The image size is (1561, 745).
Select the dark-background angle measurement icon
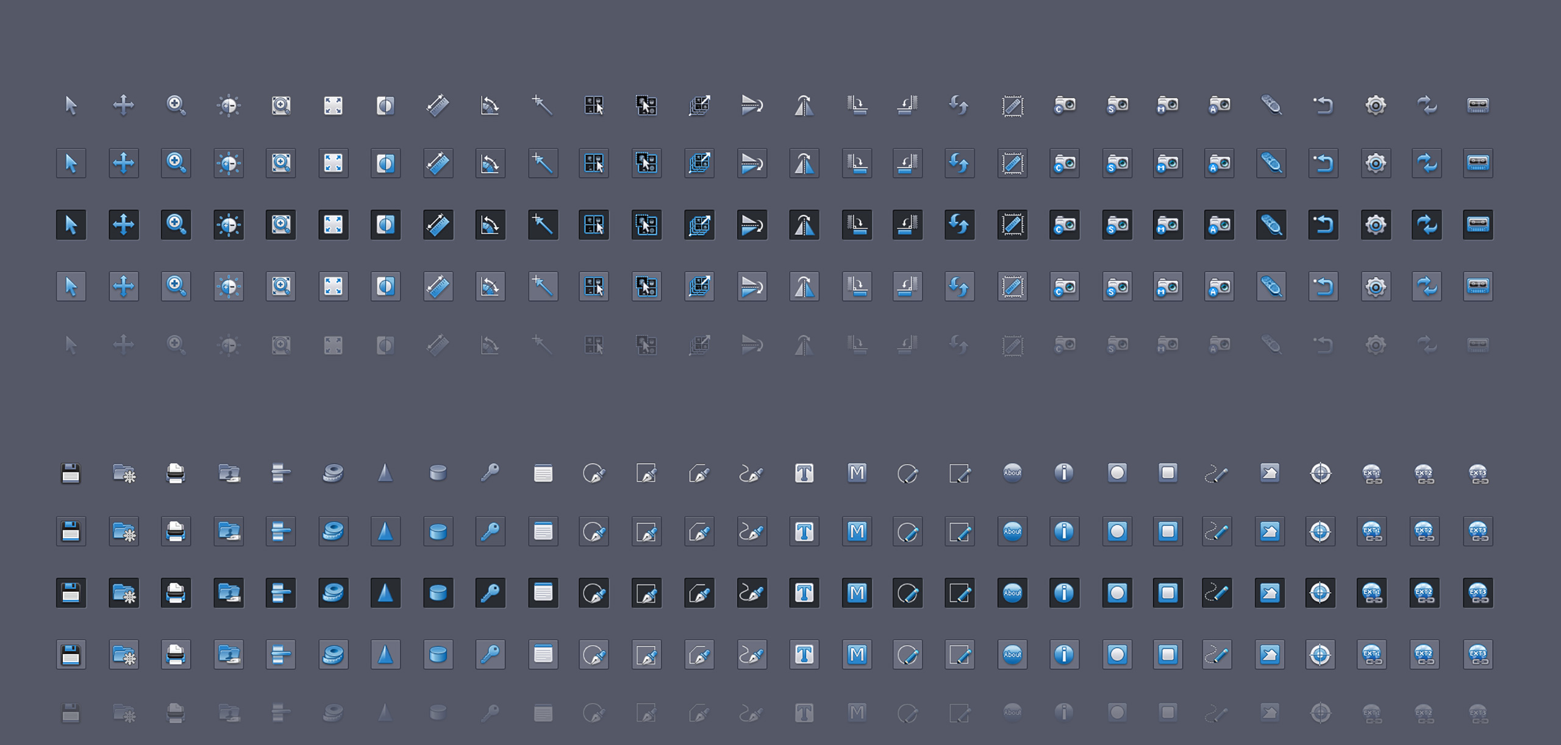490,225
